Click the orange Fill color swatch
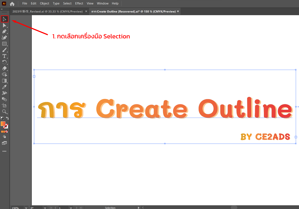 tap(3, 124)
